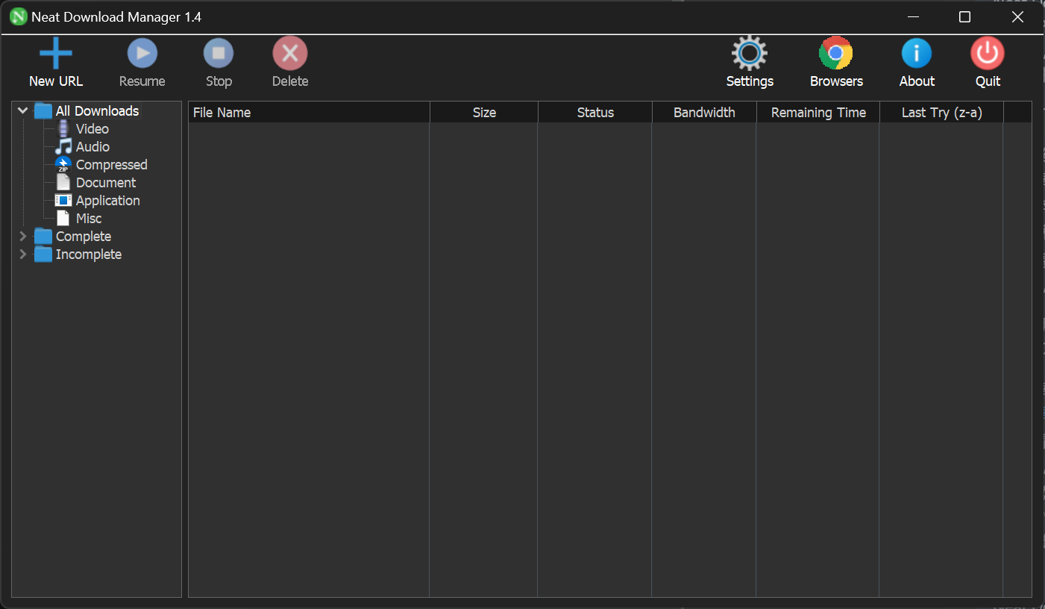Sort by the Status column header
Viewport: 1045px width, 609px height.
coord(595,113)
